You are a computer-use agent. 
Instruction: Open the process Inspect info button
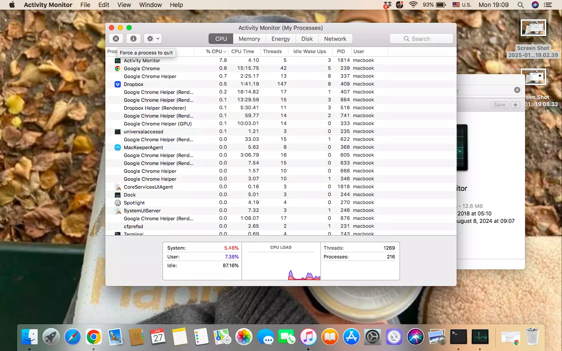133,39
